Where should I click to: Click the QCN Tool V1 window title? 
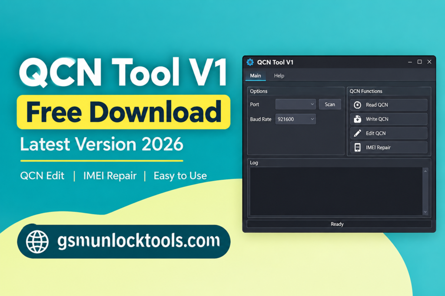coord(275,62)
